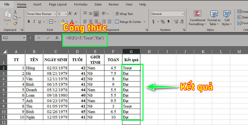Image resolution: width=248 pixels, height=125 pixels.
Task: Switch to the Insert tab
Action: pos(37,4)
